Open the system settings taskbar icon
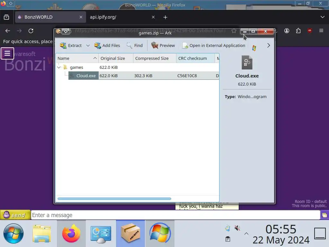The image size is (329, 247). pyautogui.click(x=101, y=234)
